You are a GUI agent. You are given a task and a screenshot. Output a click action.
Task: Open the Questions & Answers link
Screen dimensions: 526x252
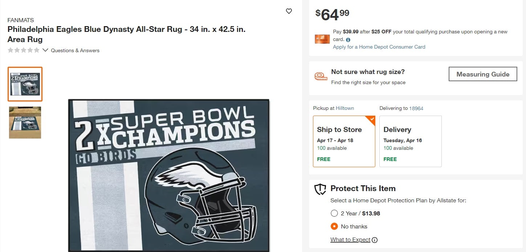(75, 51)
